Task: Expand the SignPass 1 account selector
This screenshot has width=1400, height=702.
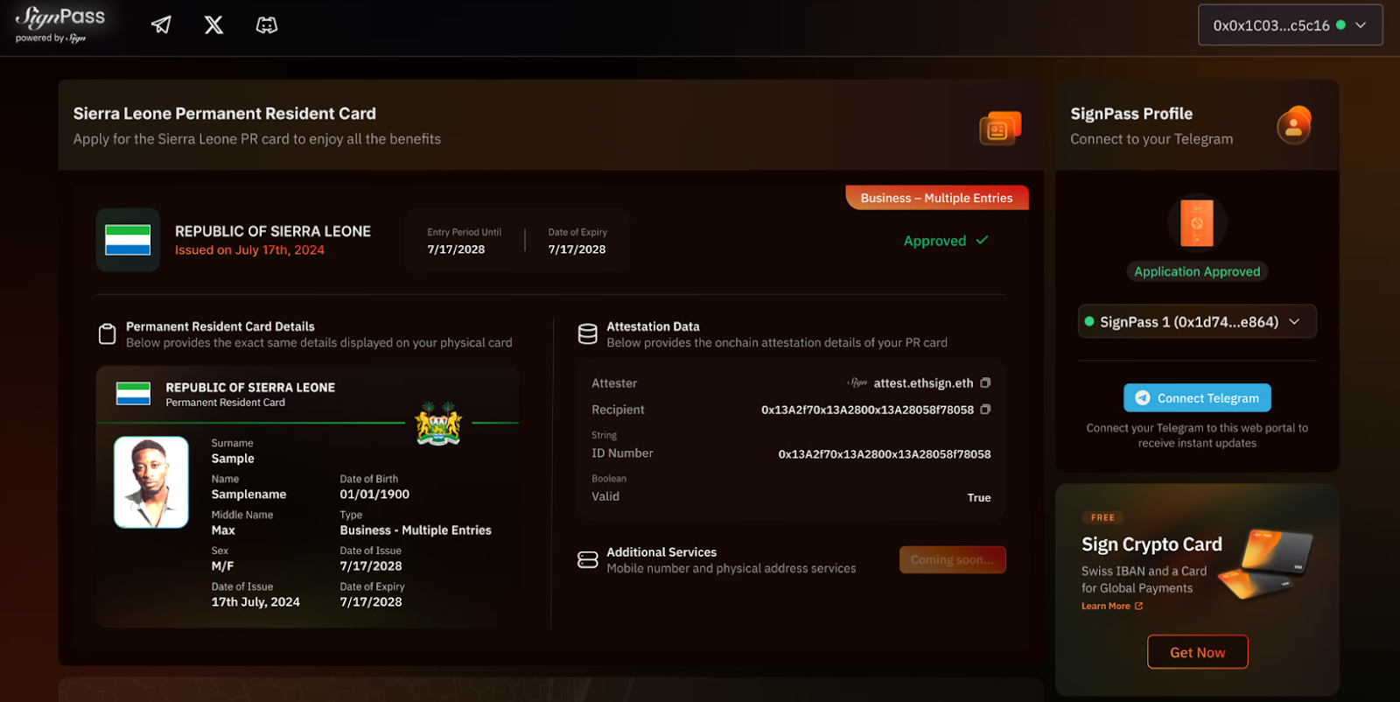Action: (1196, 321)
